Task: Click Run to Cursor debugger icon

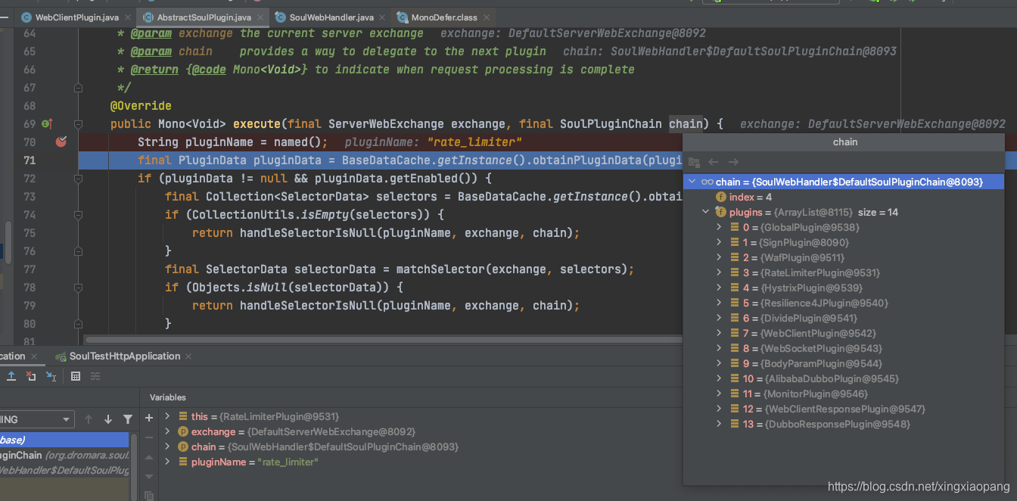Action: click(x=51, y=376)
